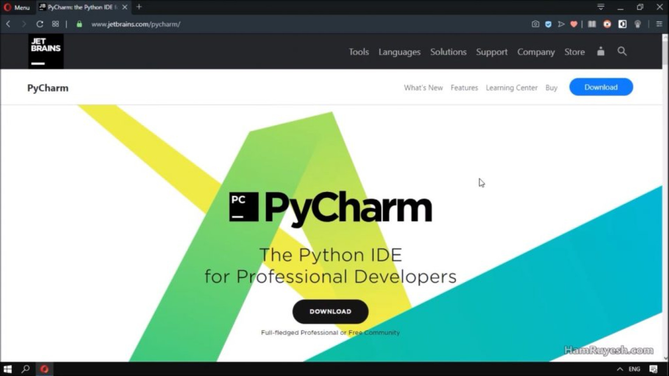Click the black DOWNLOAD hero button
The width and height of the screenshot is (669, 376).
[x=330, y=312]
